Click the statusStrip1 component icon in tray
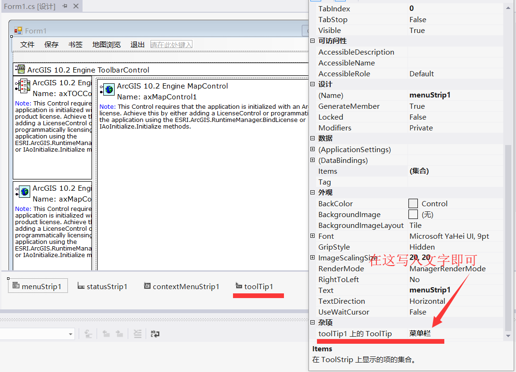 click(81, 286)
